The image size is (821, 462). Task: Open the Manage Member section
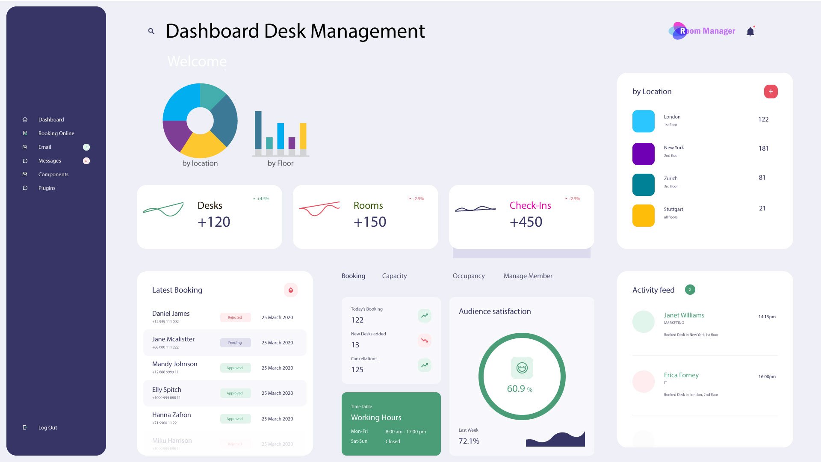[x=528, y=276]
